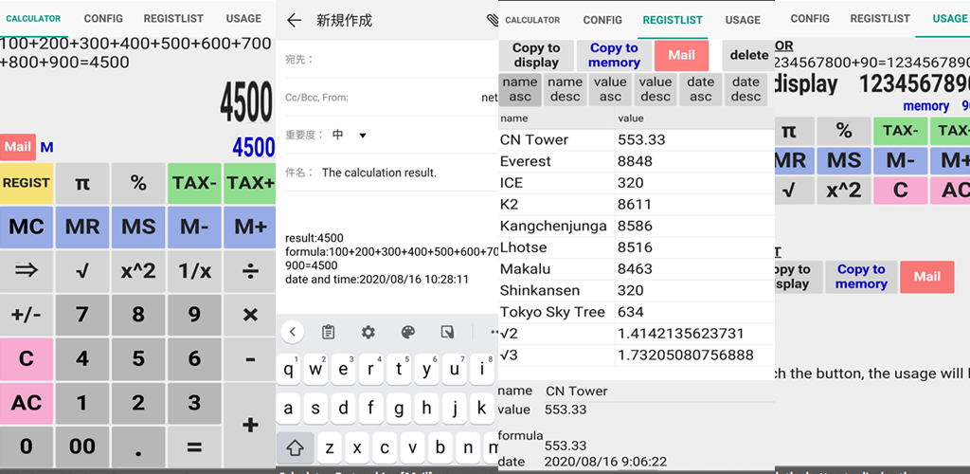Open CONFIG tab in the registlist screen

[x=602, y=20]
